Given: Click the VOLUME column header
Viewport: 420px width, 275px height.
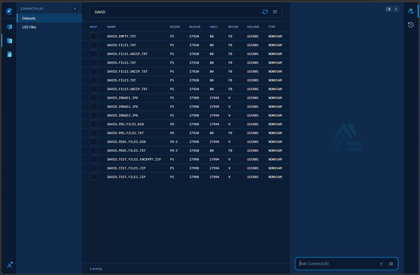Looking at the screenshot, I should pyautogui.click(x=253, y=27).
